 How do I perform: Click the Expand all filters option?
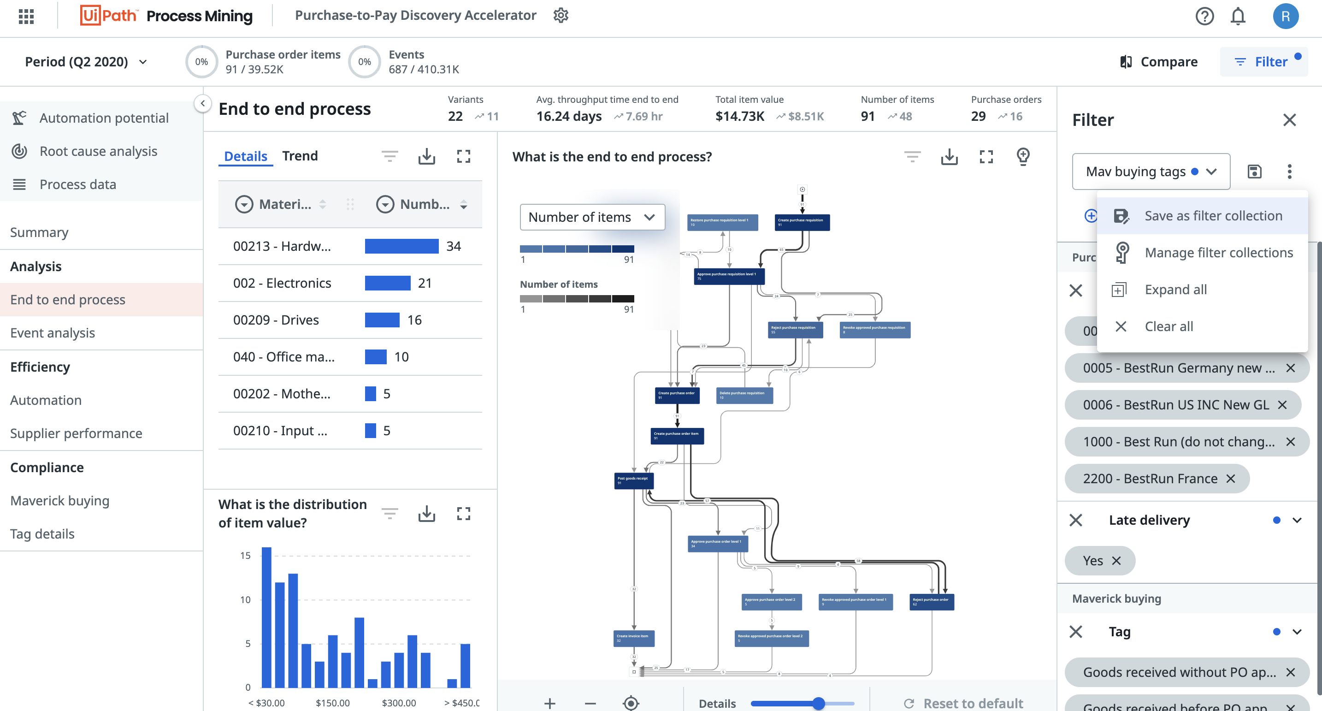click(x=1175, y=289)
